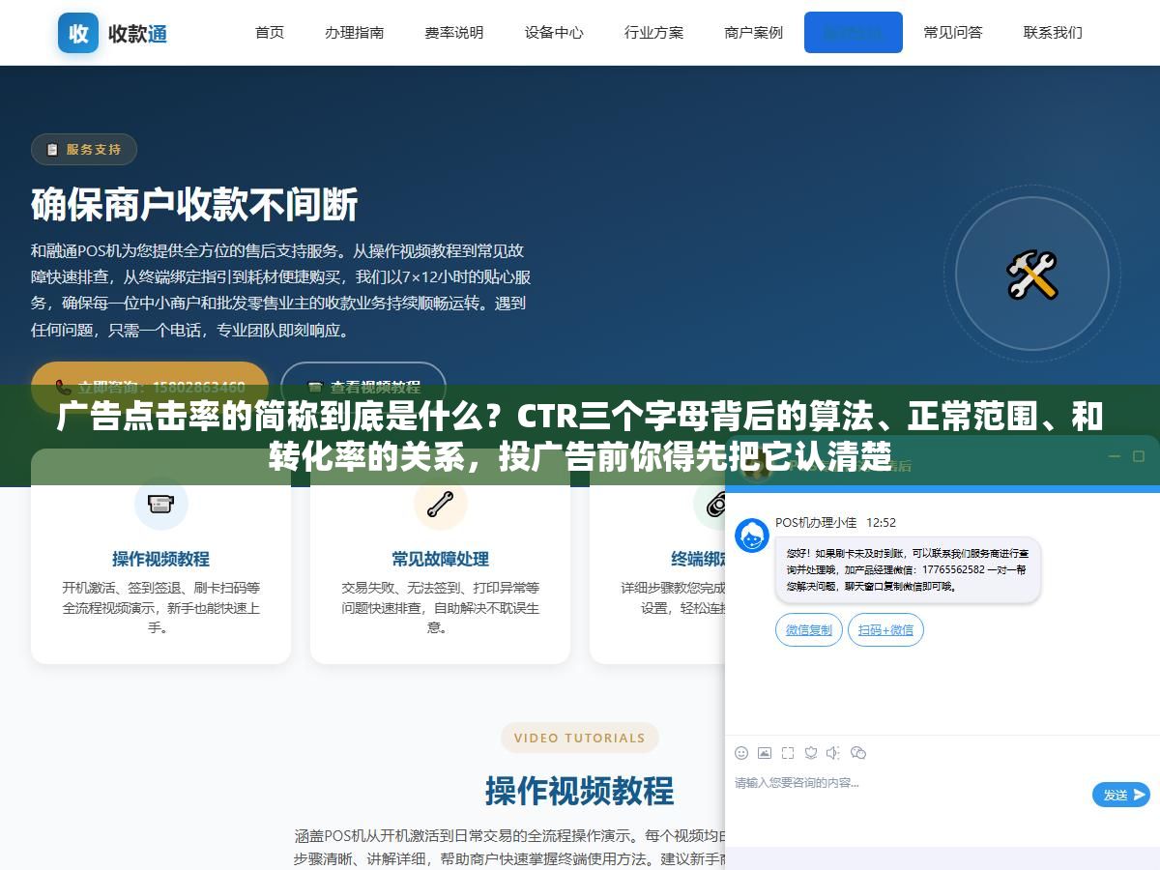Open 行业方案 navigation item
Image resolution: width=1160 pixels, height=870 pixels.
coord(654,32)
